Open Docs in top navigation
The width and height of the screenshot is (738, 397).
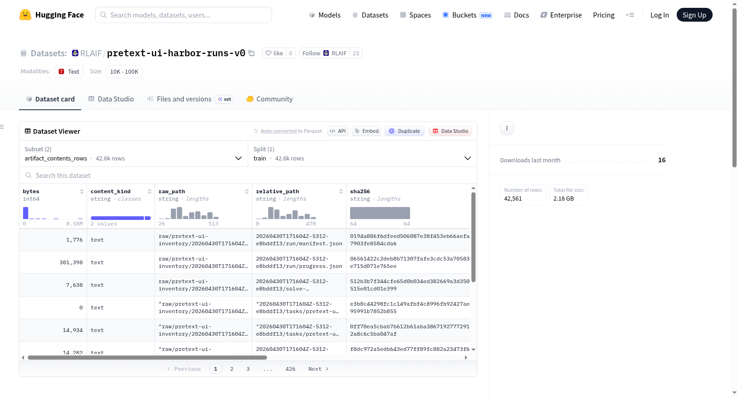pyautogui.click(x=517, y=15)
